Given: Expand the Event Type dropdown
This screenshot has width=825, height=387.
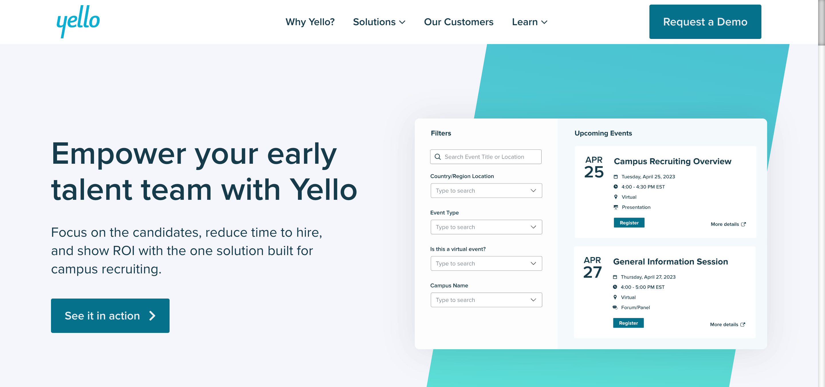Looking at the screenshot, I should click(486, 227).
